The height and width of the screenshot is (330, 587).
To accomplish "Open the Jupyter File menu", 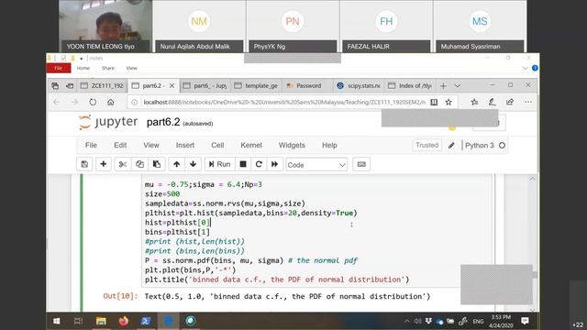I will coord(91,145).
